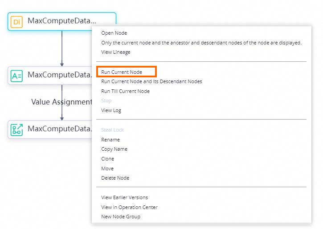The image size is (323, 229).
Task: Select New Node Group
Action: coord(120,217)
